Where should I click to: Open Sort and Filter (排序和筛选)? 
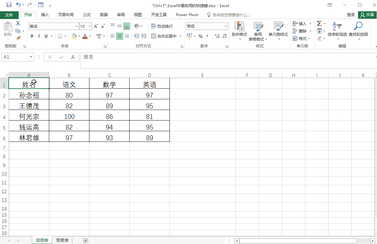(x=337, y=31)
